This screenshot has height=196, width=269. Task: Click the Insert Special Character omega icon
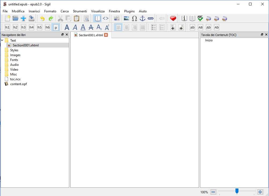(135, 19)
